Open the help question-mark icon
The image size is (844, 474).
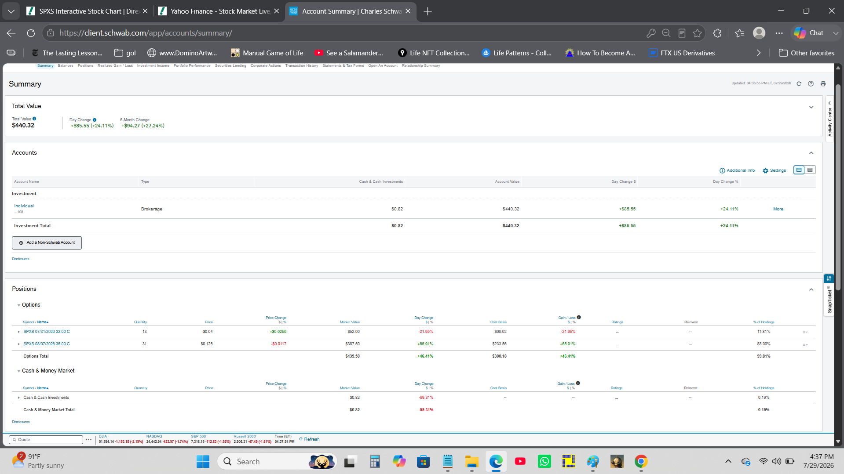[811, 83]
